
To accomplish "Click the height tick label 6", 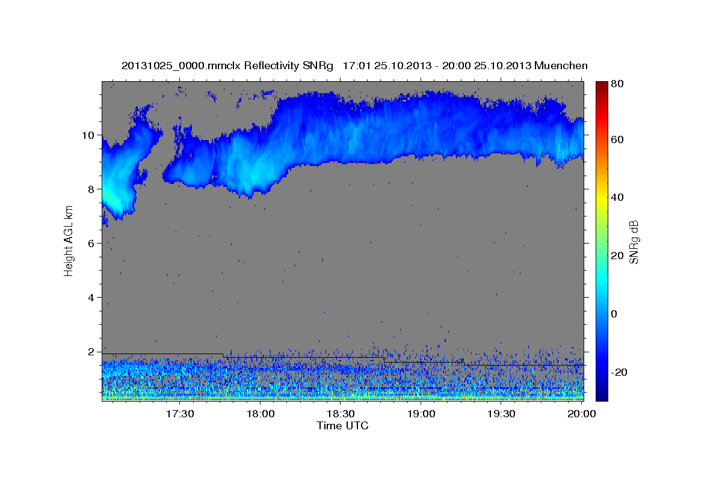I will point(92,244).
